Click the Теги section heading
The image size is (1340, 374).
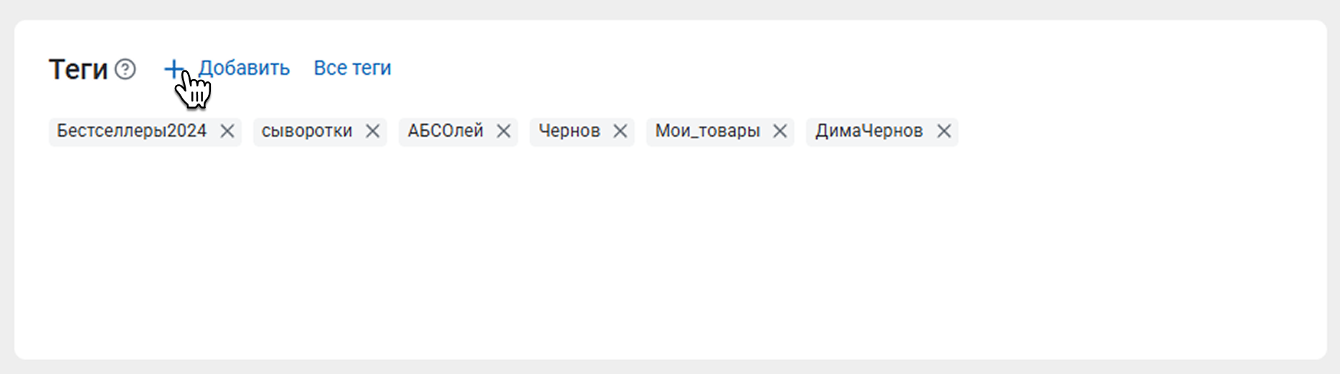point(78,70)
